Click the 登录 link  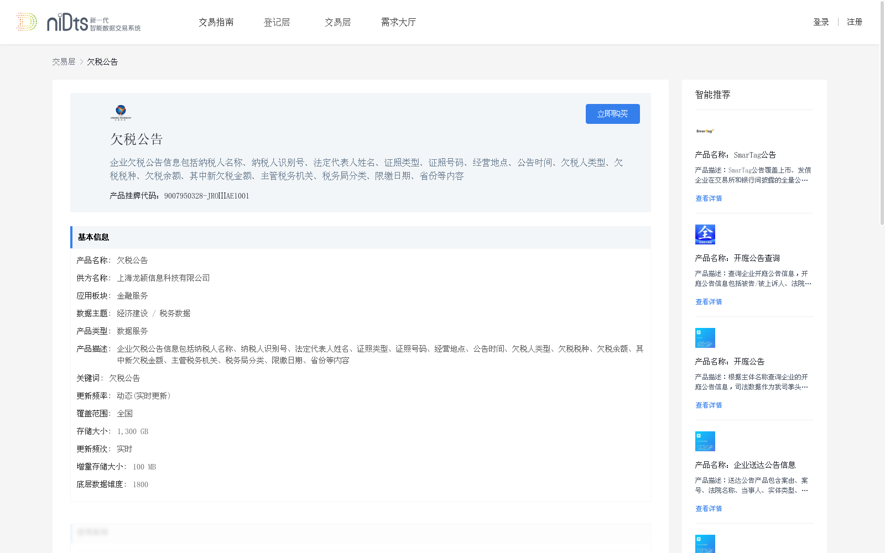(x=821, y=22)
